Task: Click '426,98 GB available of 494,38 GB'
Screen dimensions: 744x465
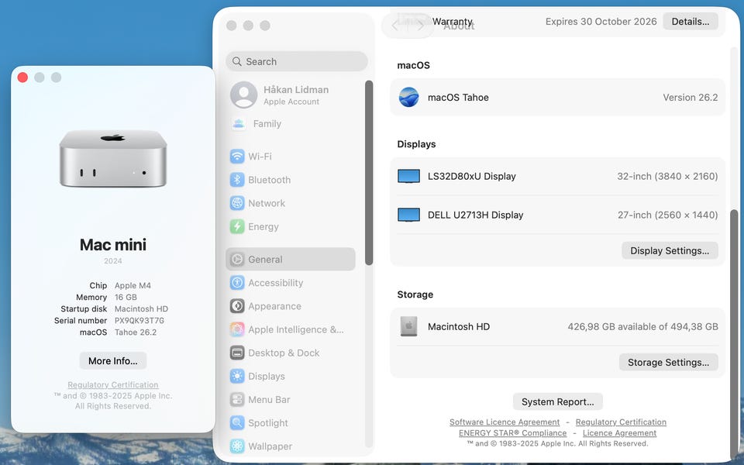Action: [642, 326]
